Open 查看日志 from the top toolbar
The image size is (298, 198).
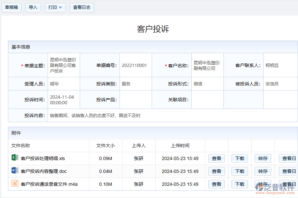click(x=81, y=8)
